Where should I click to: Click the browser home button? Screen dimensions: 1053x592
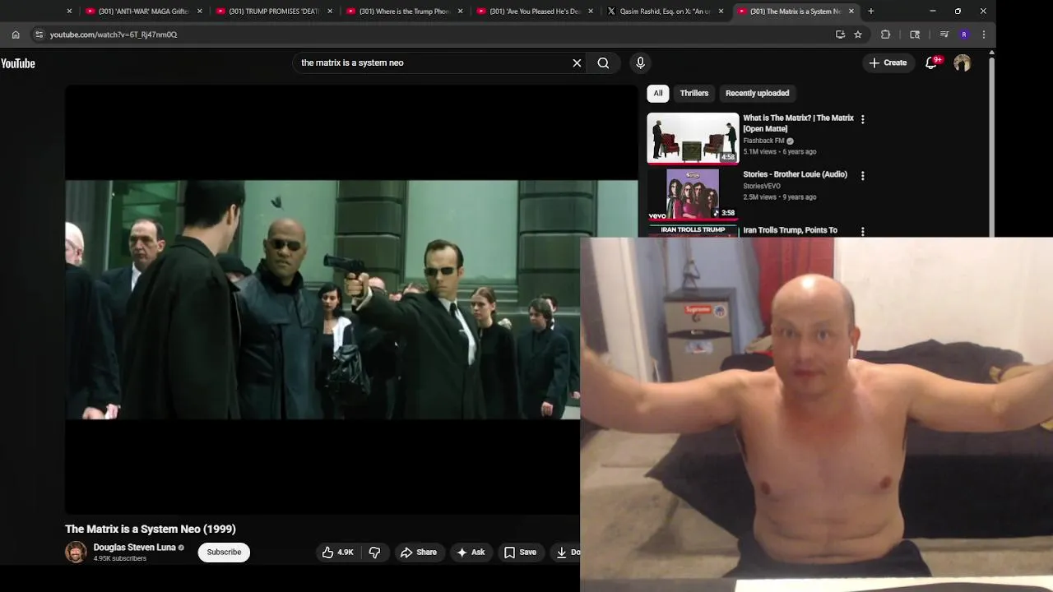point(16,35)
